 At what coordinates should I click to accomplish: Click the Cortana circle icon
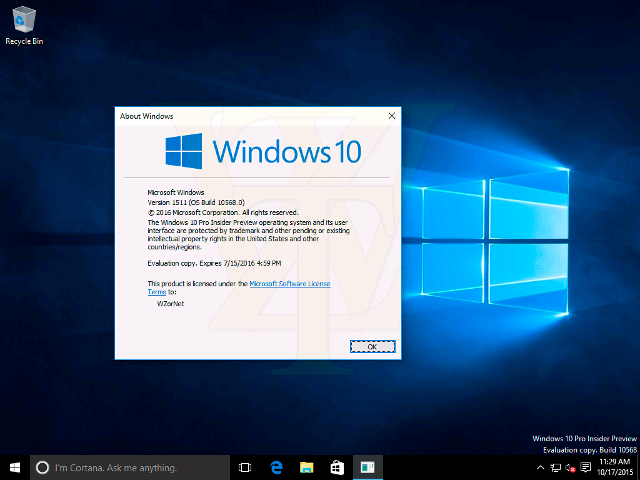(x=42, y=467)
